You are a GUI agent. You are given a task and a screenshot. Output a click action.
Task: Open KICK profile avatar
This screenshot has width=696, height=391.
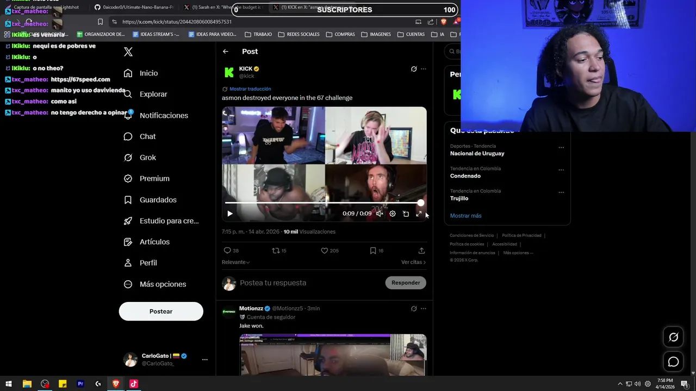coord(229,72)
